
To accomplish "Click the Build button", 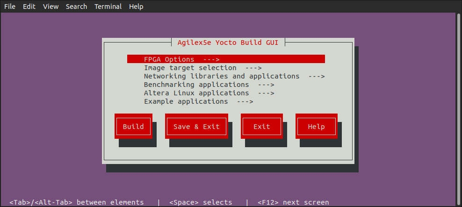I will point(133,126).
